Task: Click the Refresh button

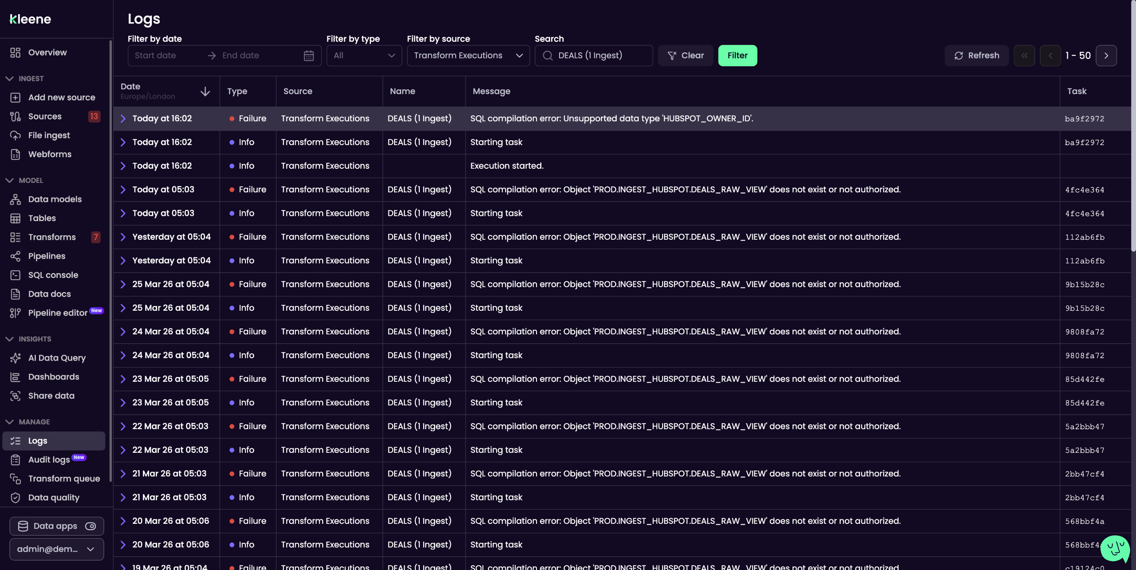Action: [976, 55]
